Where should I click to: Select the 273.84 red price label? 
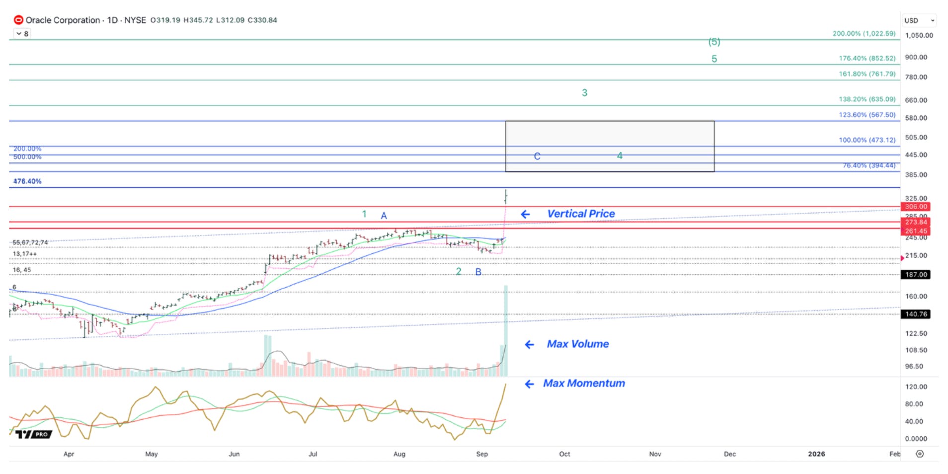pos(915,222)
